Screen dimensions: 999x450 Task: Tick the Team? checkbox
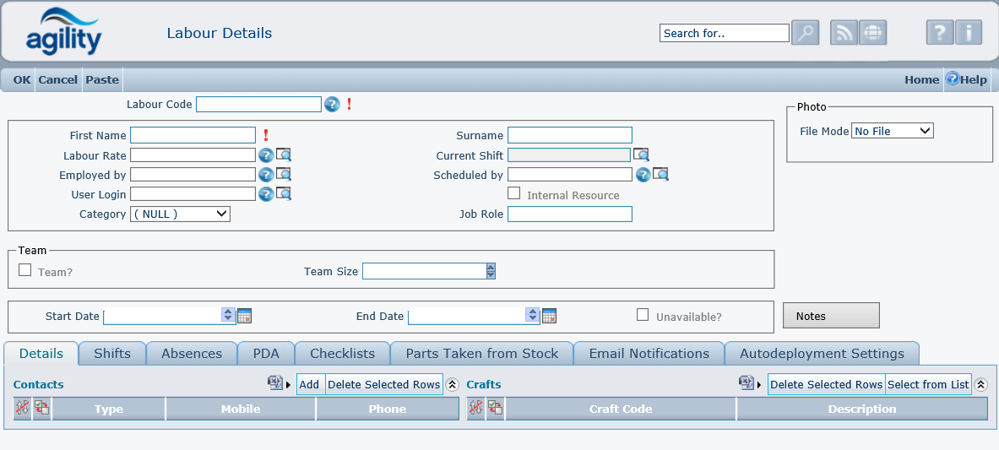[25, 270]
